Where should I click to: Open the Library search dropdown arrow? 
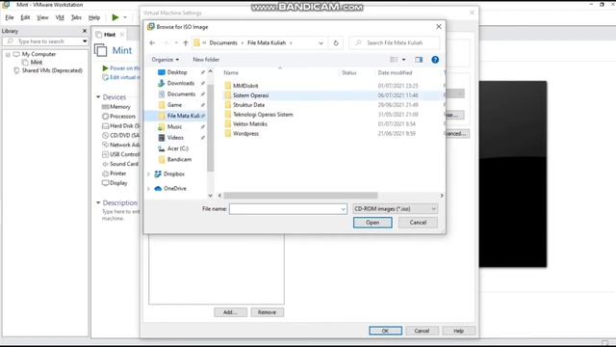(85, 41)
